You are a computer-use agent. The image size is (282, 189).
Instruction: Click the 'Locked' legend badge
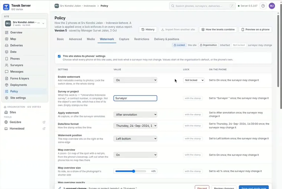point(179,45)
